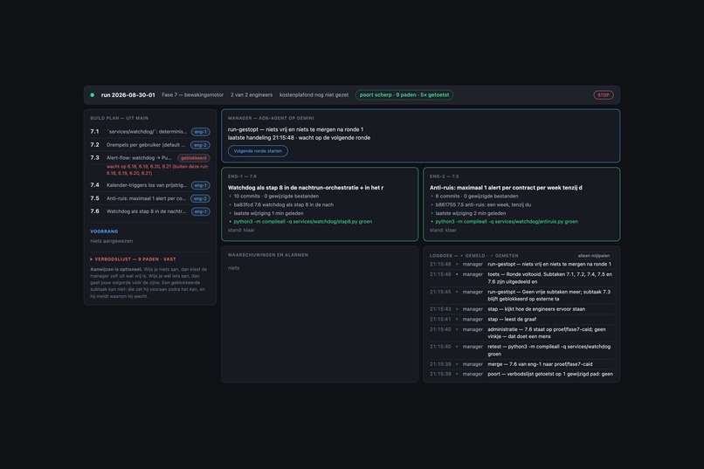Select log entry 'poort — verbodslijst getoetst'

(521, 375)
